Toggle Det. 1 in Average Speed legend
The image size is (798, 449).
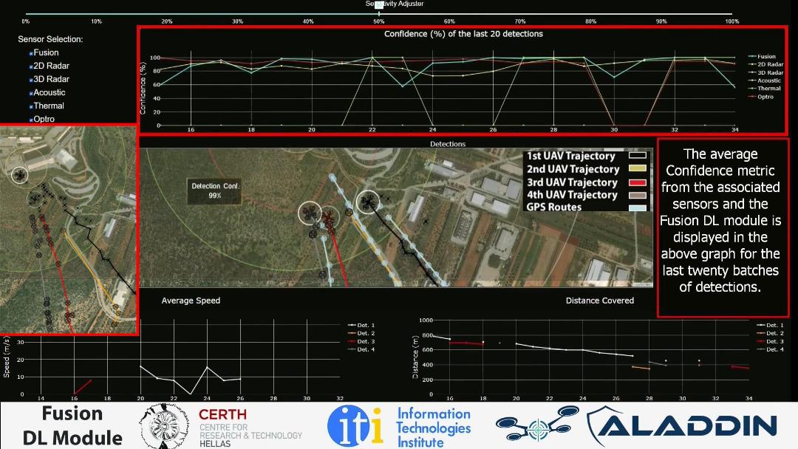click(x=365, y=325)
